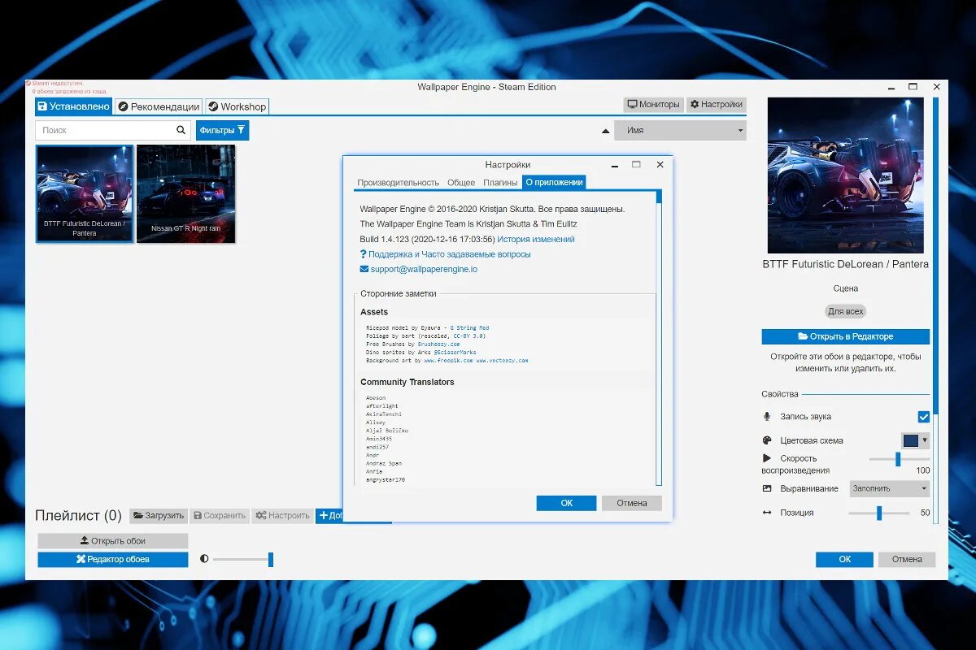Close the Настройки dialog with the X
Screen dimensions: 976x650
pos(660,164)
